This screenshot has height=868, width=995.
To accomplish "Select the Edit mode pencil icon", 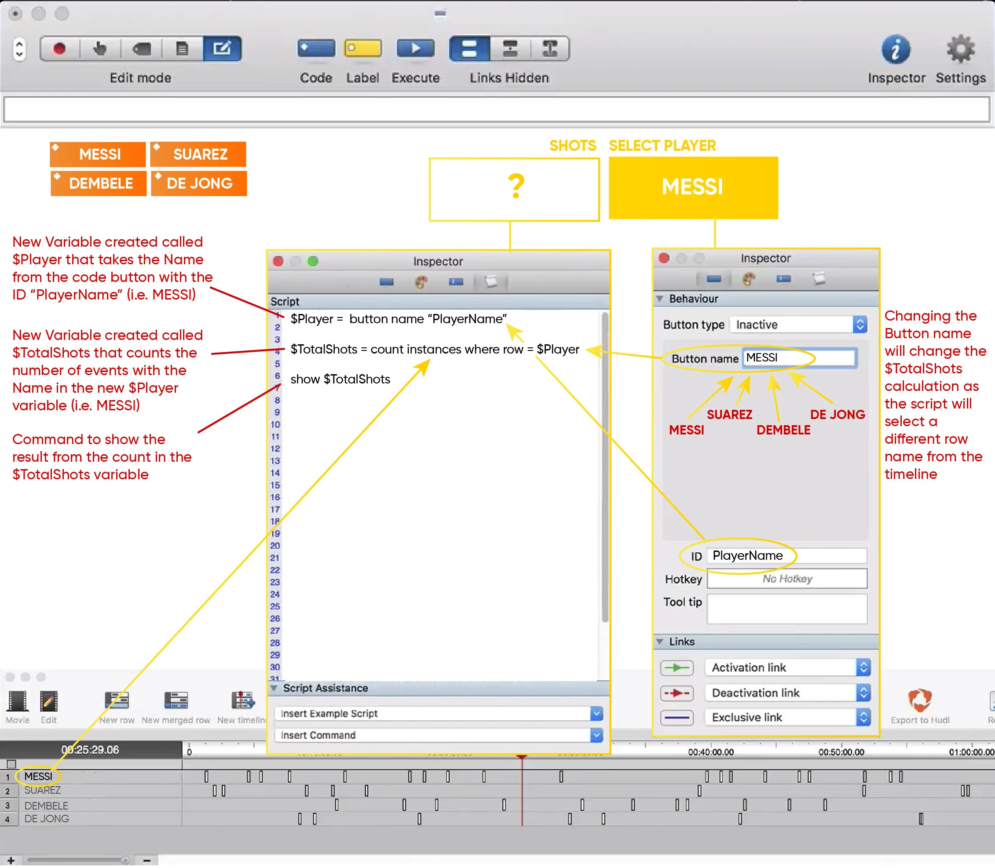I will coord(222,48).
